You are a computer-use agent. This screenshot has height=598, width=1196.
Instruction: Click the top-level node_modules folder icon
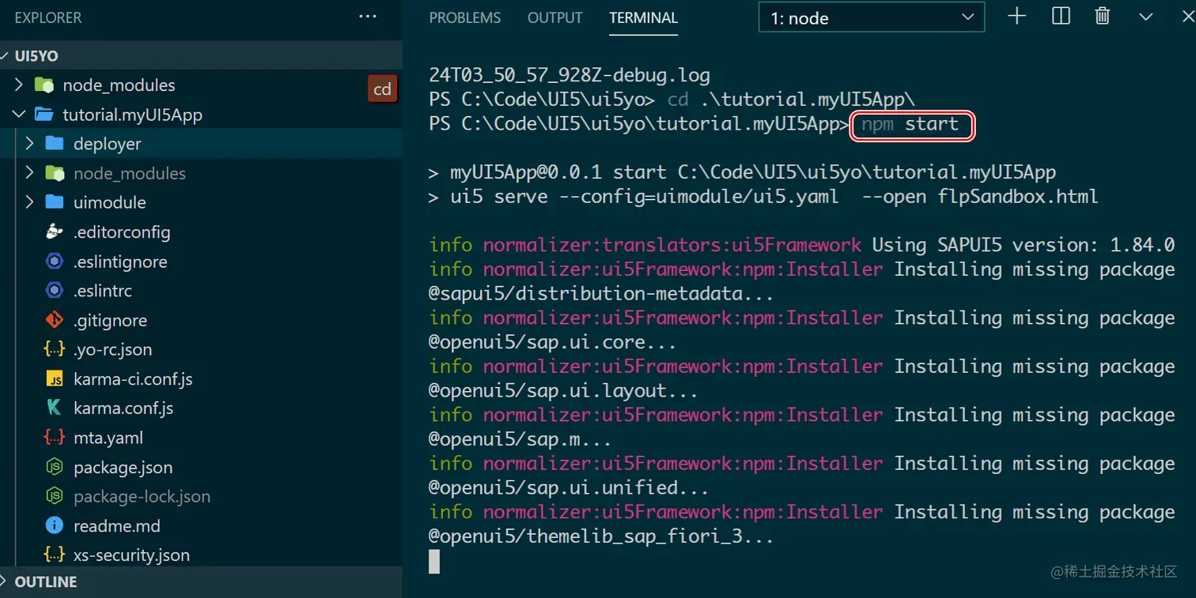tap(44, 85)
